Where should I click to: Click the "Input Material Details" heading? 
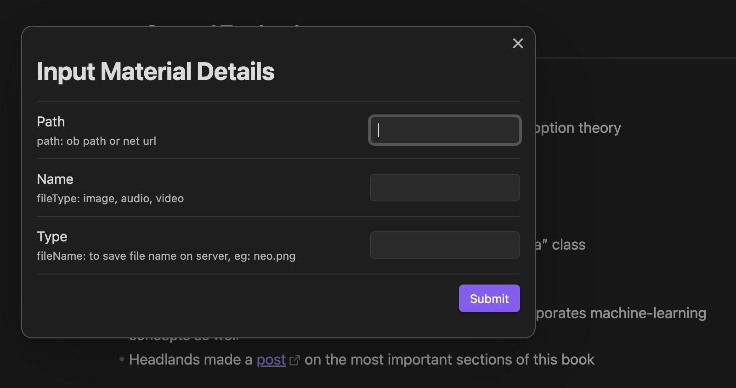[155, 72]
